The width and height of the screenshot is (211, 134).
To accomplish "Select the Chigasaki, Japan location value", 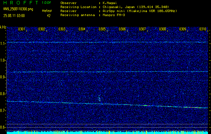I will point(136,7).
